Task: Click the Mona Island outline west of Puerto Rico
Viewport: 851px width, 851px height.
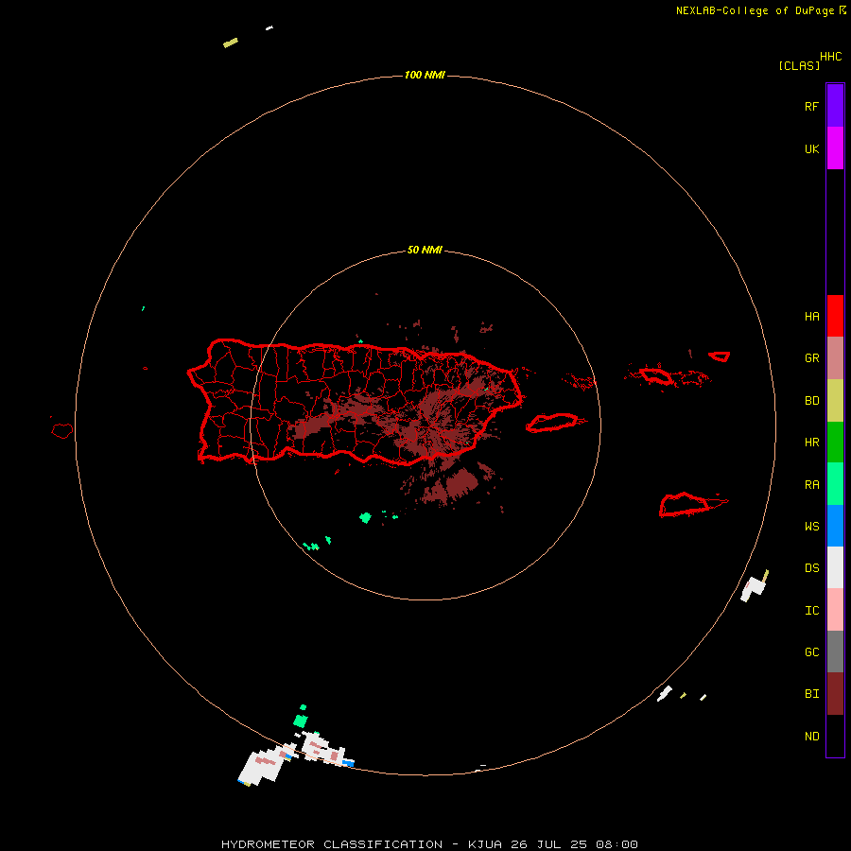Action: [x=62, y=430]
